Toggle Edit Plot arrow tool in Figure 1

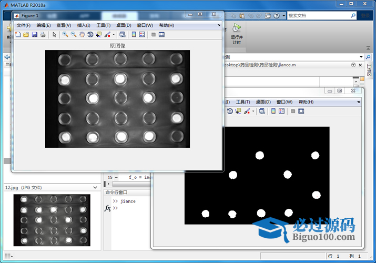[55, 35]
